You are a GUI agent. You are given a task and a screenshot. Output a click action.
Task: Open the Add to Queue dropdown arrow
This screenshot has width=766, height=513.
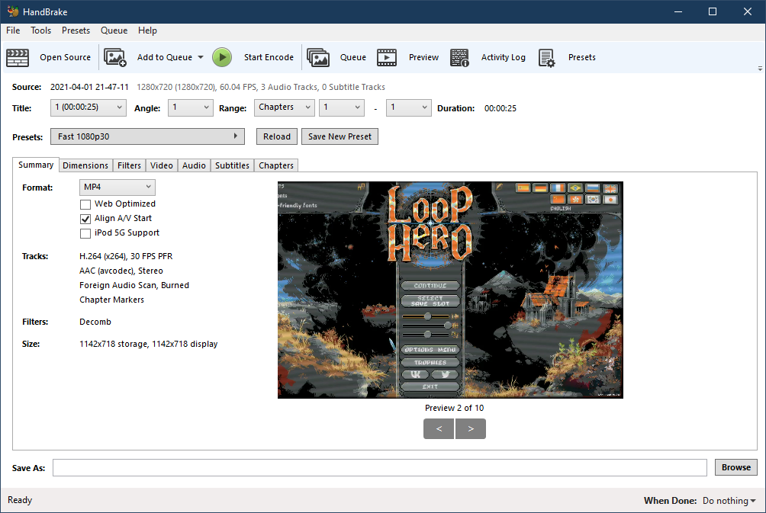click(x=201, y=58)
